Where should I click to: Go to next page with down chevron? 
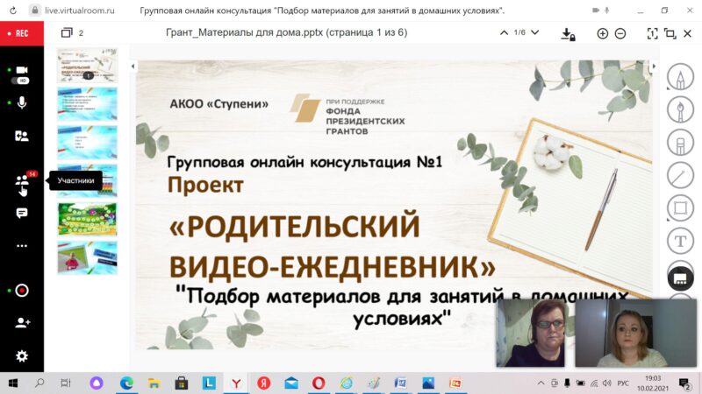coord(534,32)
